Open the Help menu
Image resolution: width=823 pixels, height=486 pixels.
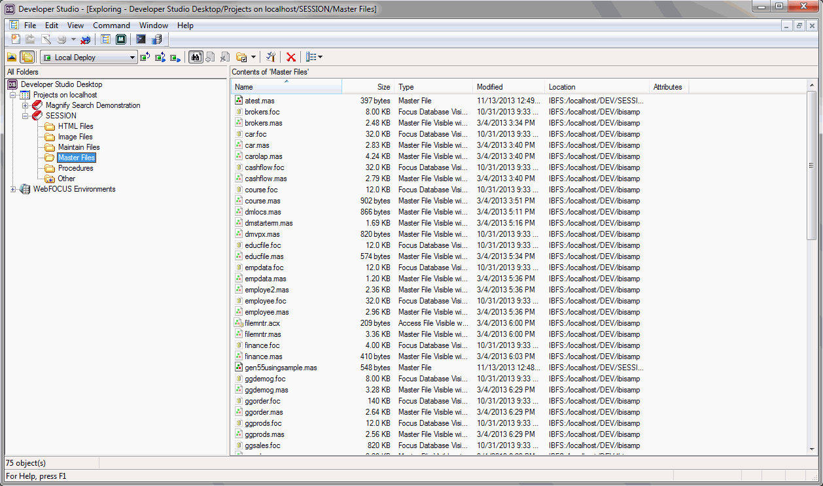click(x=185, y=26)
